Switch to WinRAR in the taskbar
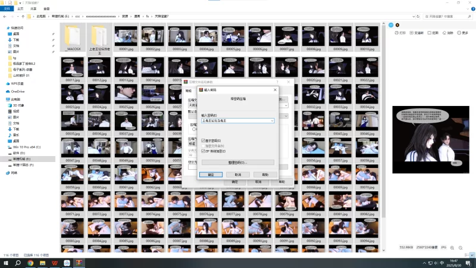 tap(79, 263)
